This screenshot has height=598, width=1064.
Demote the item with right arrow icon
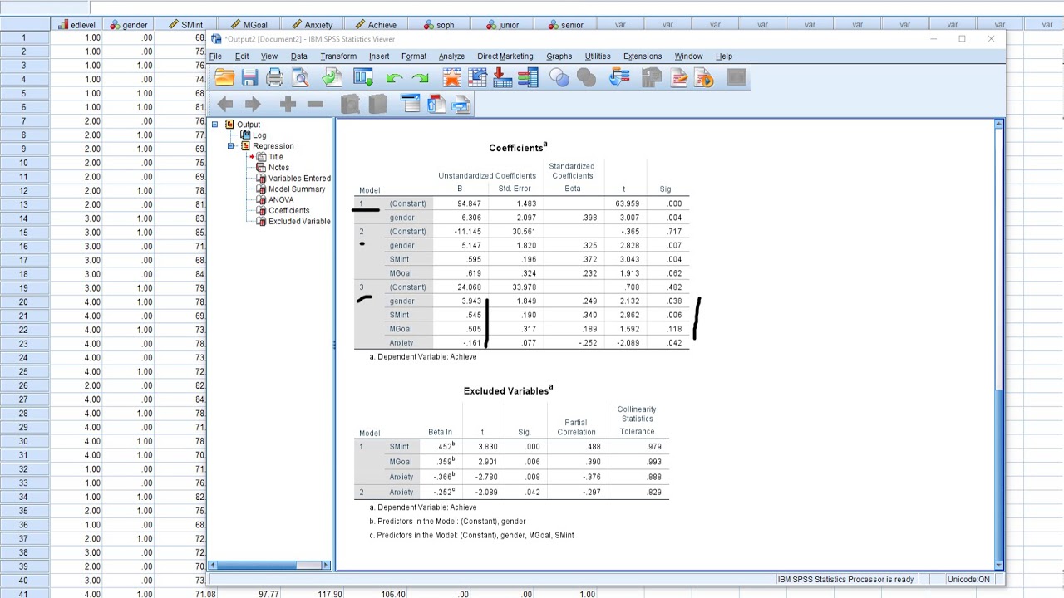click(253, 104)
